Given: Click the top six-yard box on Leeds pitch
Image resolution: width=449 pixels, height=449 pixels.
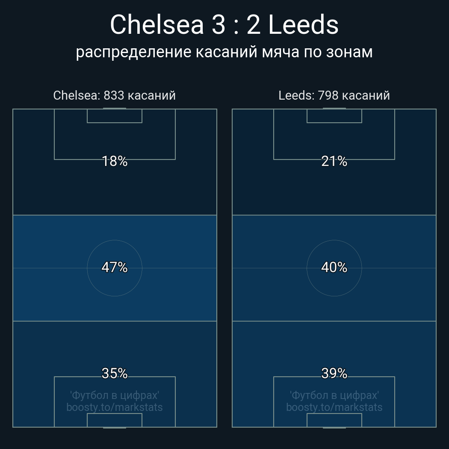Looking at the screenshot, I should coord(334,116).
